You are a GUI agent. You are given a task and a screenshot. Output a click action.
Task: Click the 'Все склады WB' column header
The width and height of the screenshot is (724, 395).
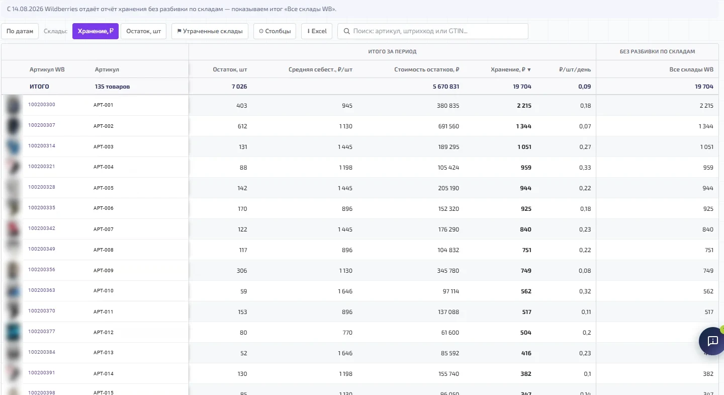point(691,69)
